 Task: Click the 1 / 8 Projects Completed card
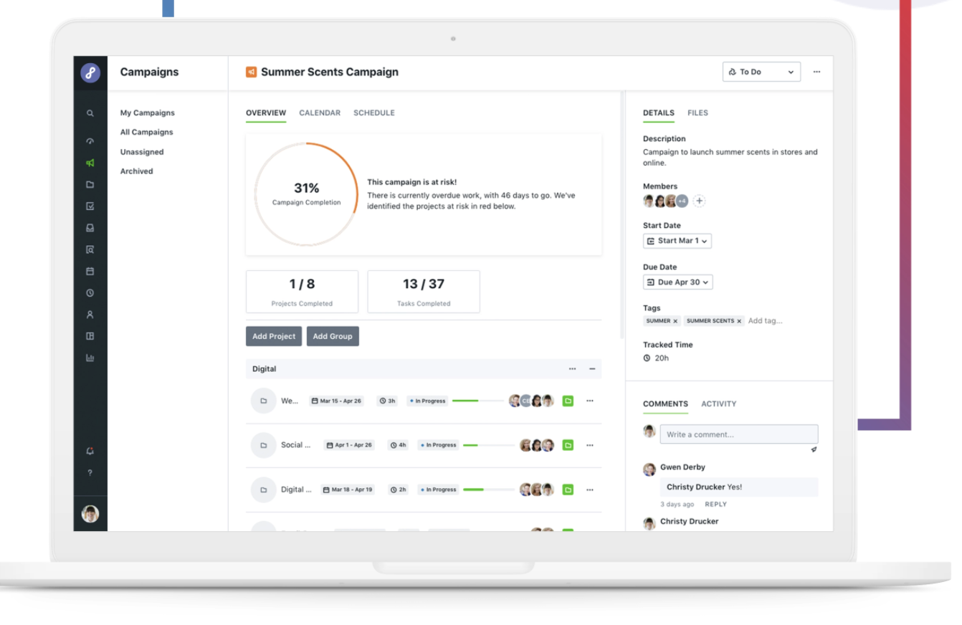302,292
